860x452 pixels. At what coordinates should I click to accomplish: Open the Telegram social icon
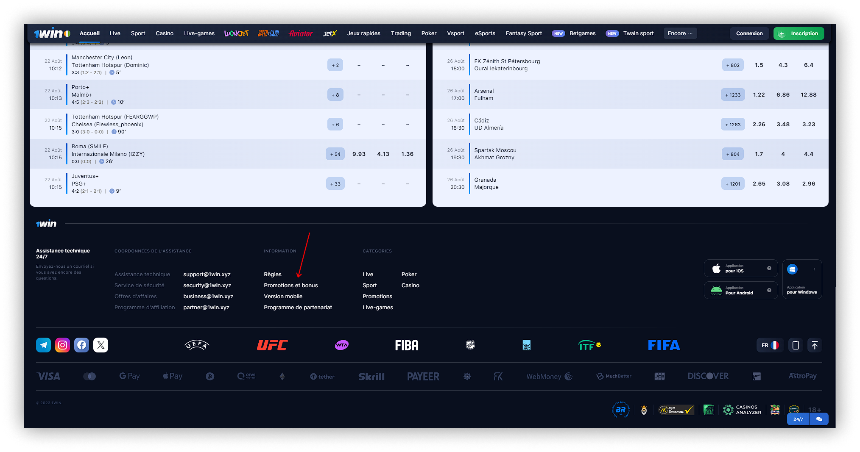click(x=43, y=345)
